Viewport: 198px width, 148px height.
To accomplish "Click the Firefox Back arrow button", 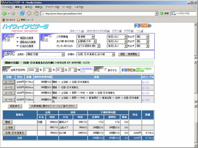I will (4, 13).
